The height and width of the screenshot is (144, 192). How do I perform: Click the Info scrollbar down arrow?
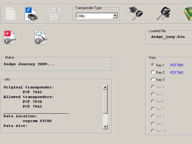(x=105, y=127)
